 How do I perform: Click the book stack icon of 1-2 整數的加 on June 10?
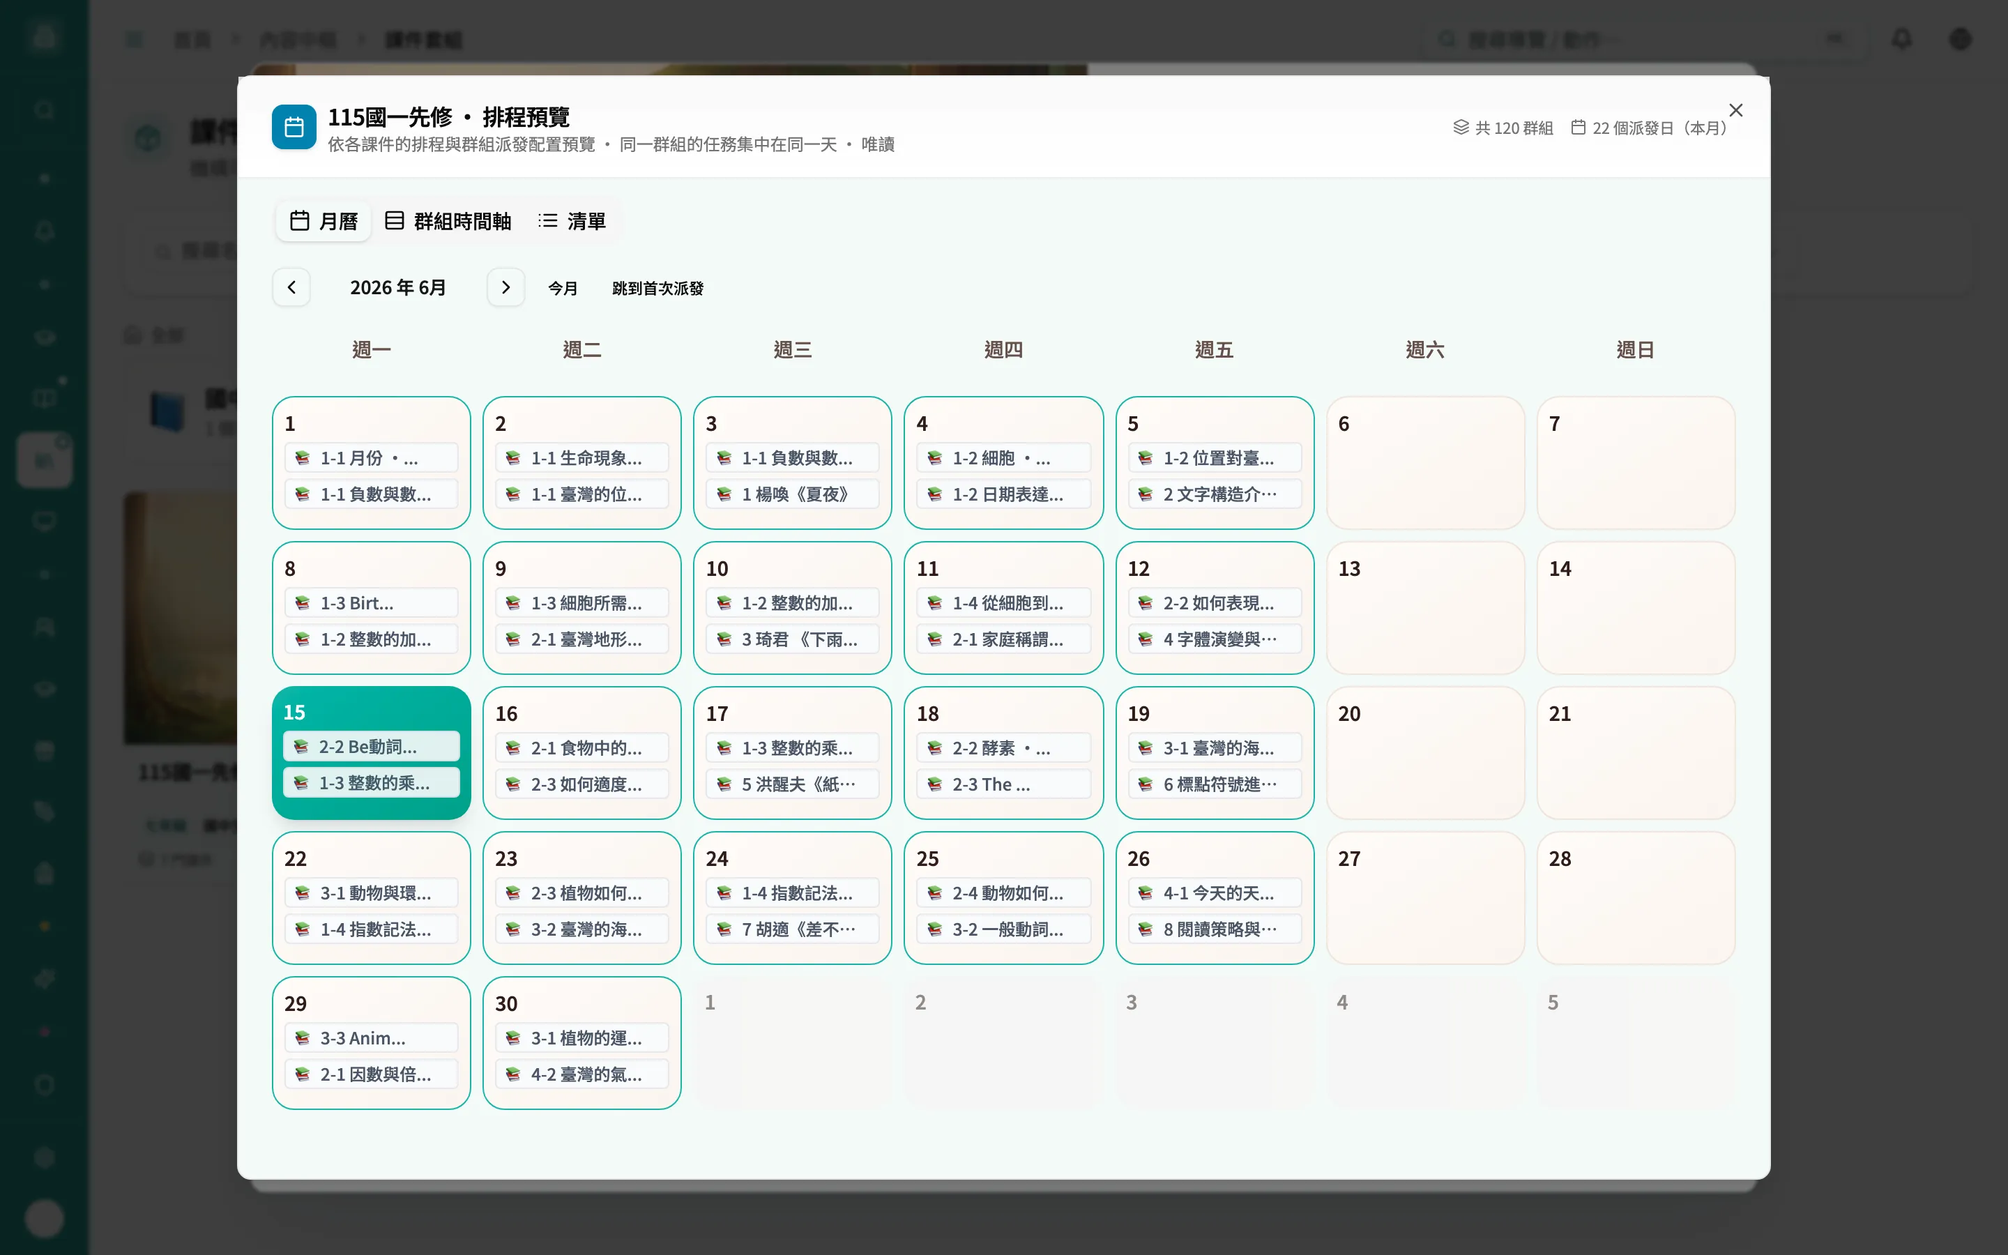point(724,602)
